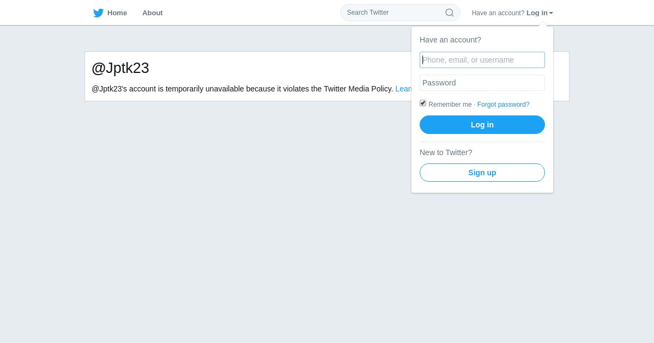The height and width of the screenshot is (343, 654).
Task: Click the blue Log in button
Action: (x=482, y=125)
